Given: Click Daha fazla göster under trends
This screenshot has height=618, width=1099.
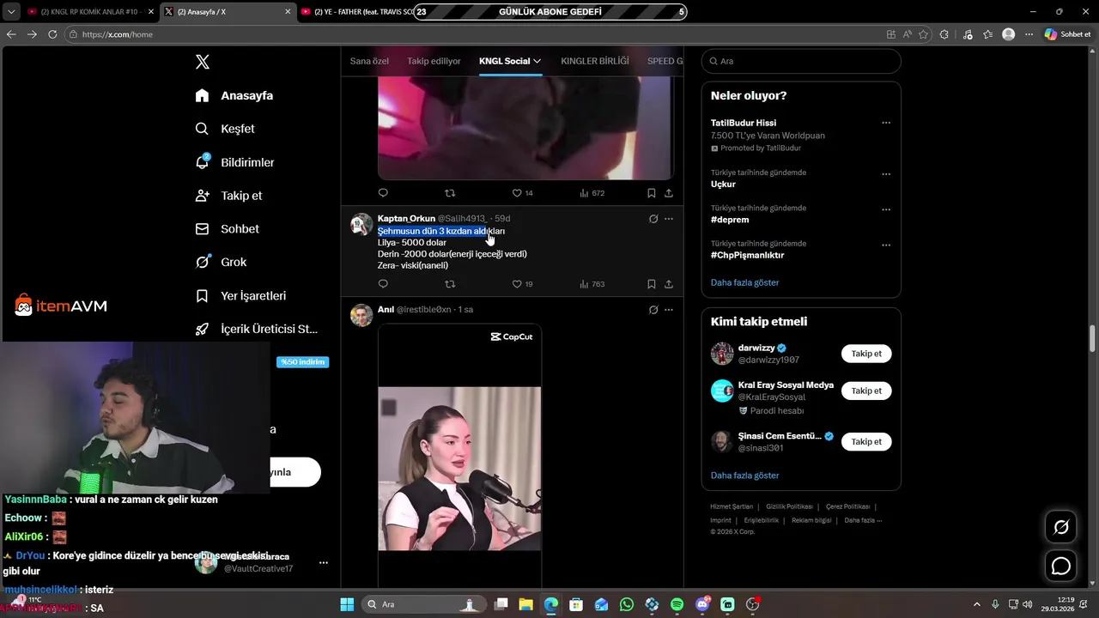Looking at the screenshot, I should coord(744,282).
